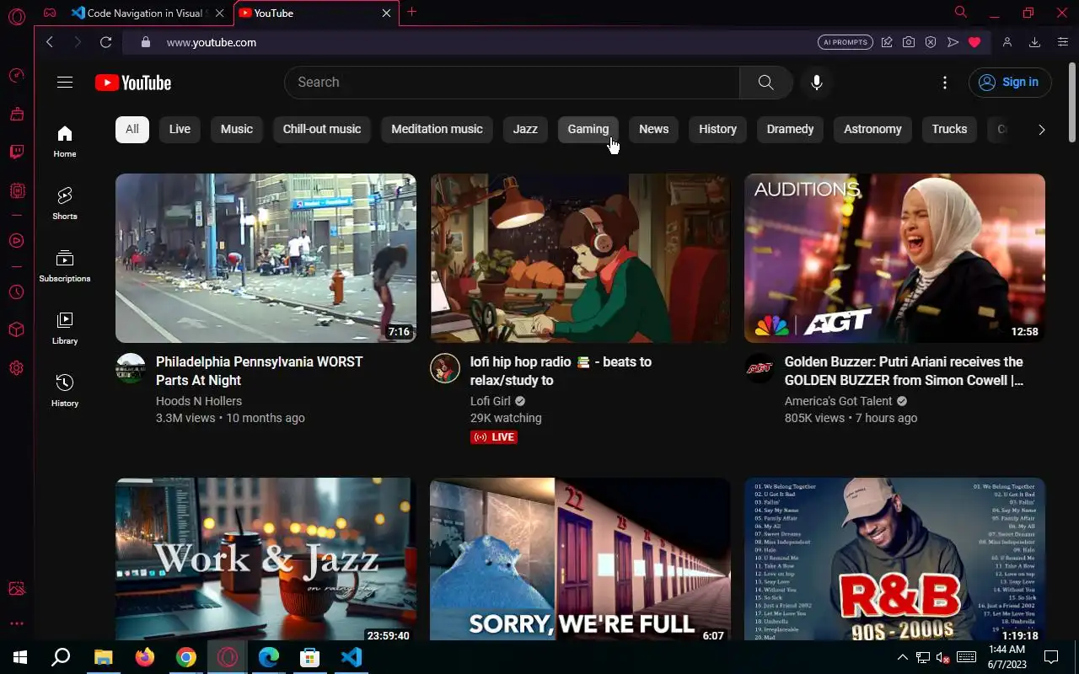Click the search magnifier button
Viewport: 1079px width, 674px height.
[x=765, y=83]
